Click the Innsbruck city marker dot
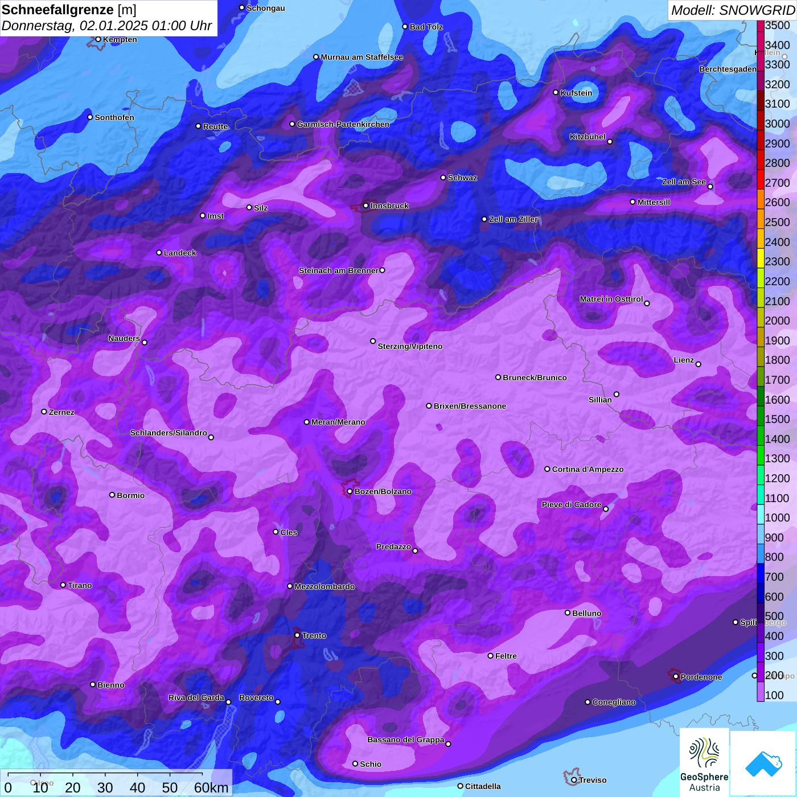This screenshot has height=797, width=797. point(366,206)
